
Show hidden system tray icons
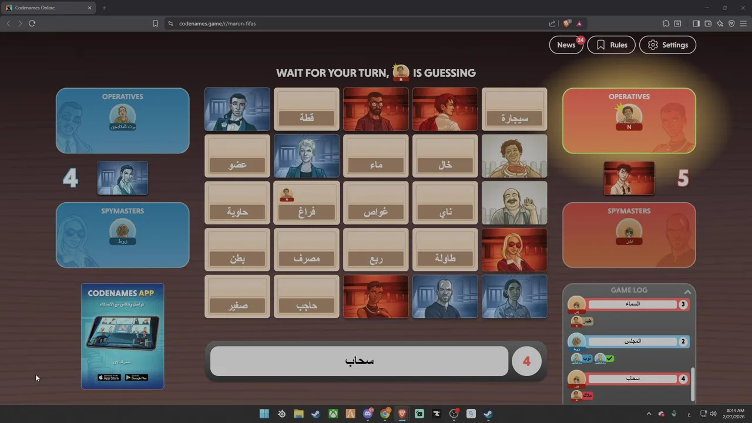(649, 414)
